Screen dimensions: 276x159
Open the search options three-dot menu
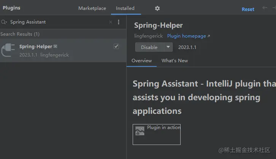click(x=119, y=22)
